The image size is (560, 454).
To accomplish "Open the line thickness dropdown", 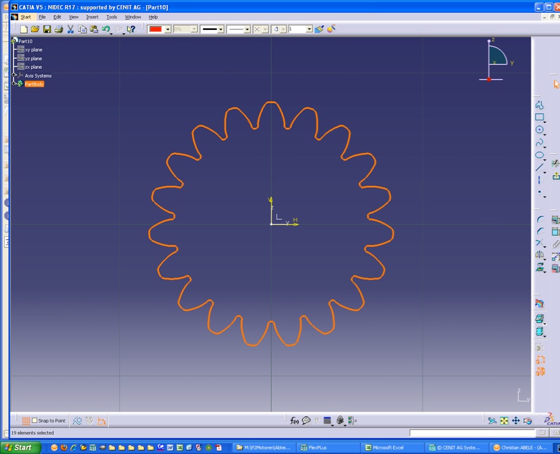I will pyautogui.click(x=221, y=29).
